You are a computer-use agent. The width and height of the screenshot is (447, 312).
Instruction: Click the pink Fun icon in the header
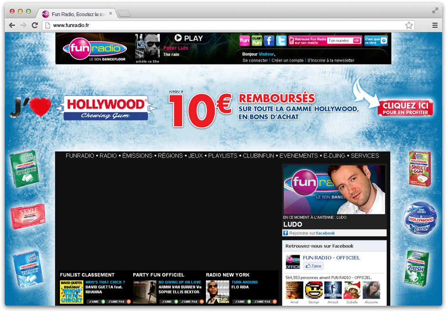[x=244, y=40]
